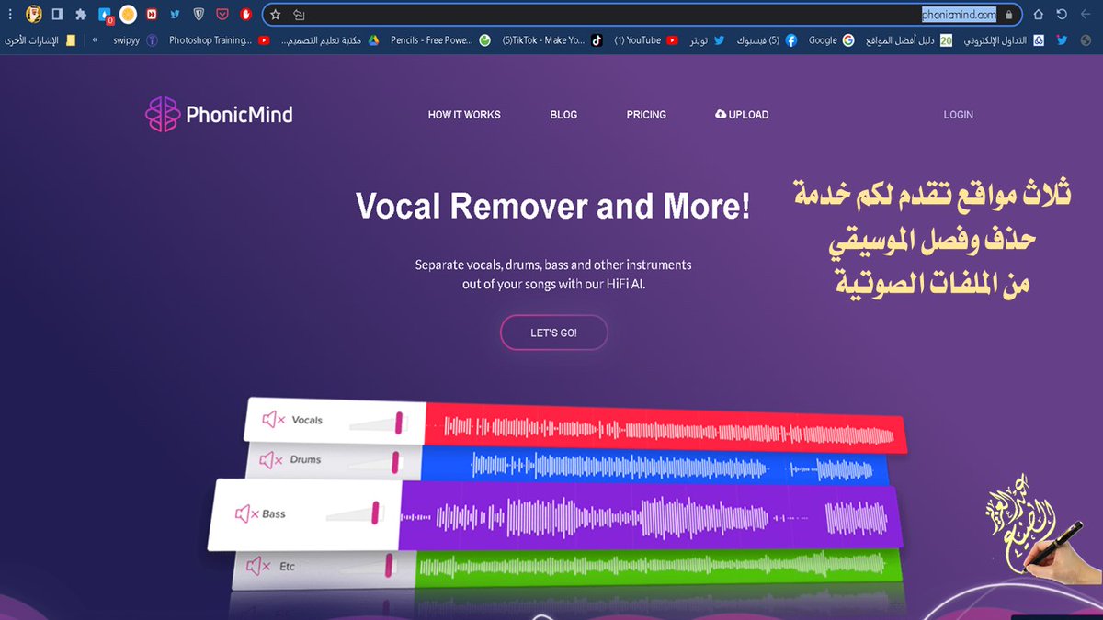The height and width of the screenshot is (620, 1103).
Task: Open the Pencils - Free Powe... bookmark
Action: point(440,40)
